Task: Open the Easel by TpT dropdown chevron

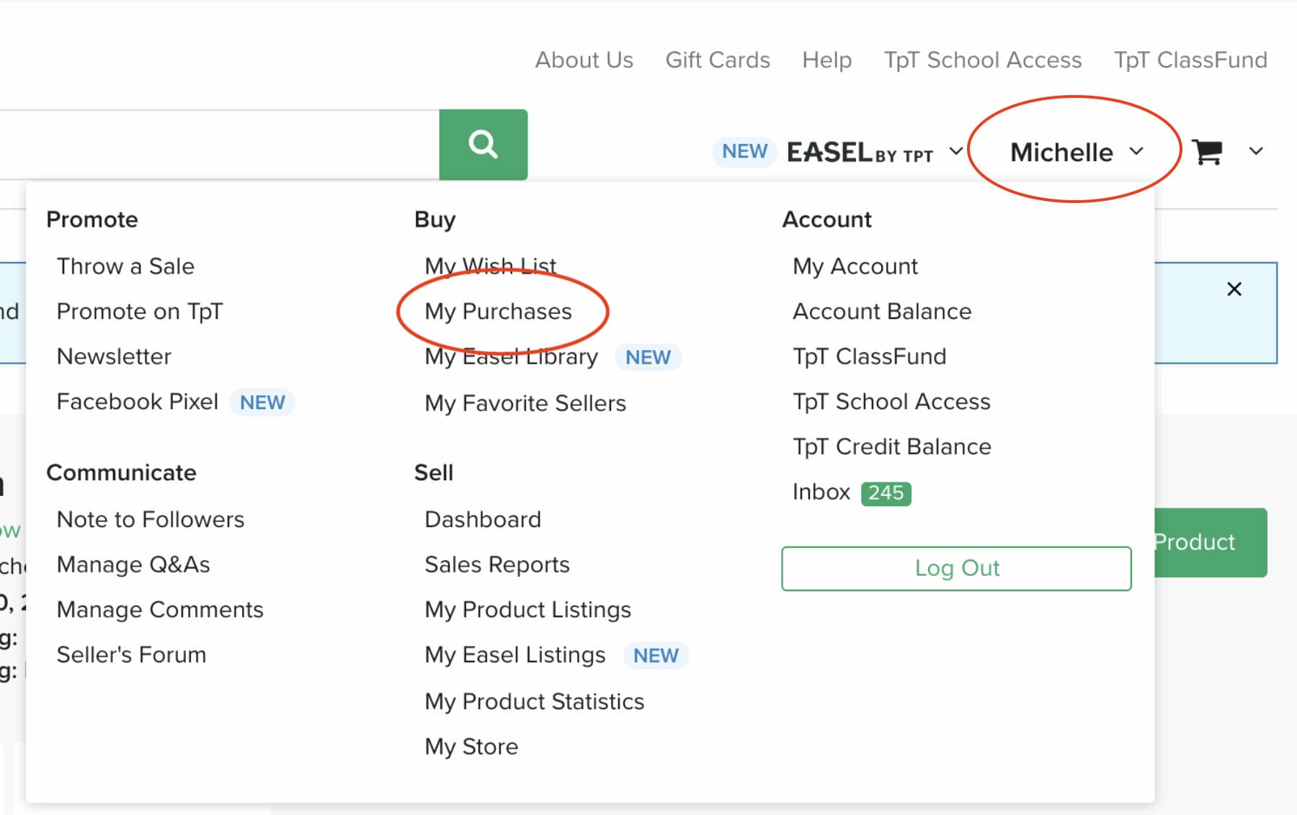Action: point(955,151)
